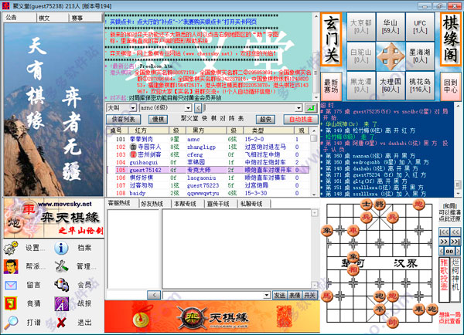The height and width of the screenshot is (335, 464).
Task: Open 战报 battle report icon
Action: point(62,303)
